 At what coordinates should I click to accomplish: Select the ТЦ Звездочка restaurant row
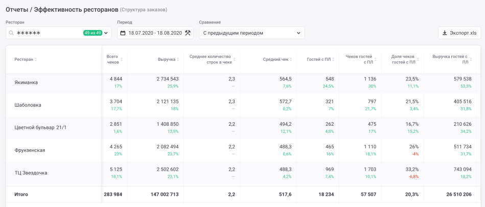click(31, 173)
